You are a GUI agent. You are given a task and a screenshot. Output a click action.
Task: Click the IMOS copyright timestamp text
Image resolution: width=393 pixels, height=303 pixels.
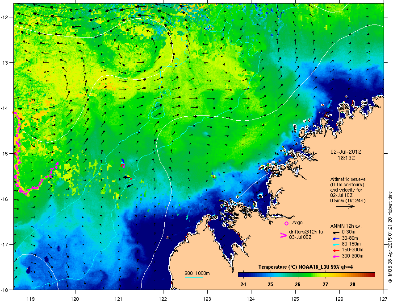pos(390,237)
